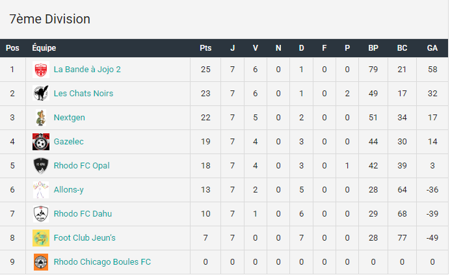Click the Pts column header
The image size is (450, 279).
[205, 48]
